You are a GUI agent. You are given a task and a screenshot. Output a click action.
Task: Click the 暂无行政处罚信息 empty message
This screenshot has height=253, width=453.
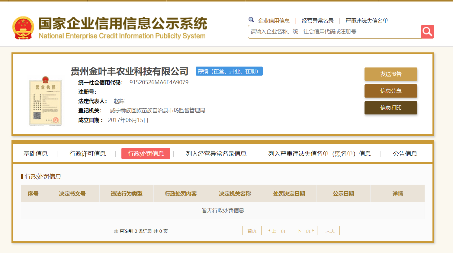[223, 210]
